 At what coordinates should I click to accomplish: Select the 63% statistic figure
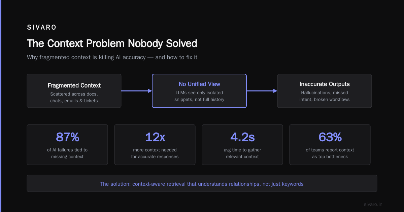click(x=330, y=137)
